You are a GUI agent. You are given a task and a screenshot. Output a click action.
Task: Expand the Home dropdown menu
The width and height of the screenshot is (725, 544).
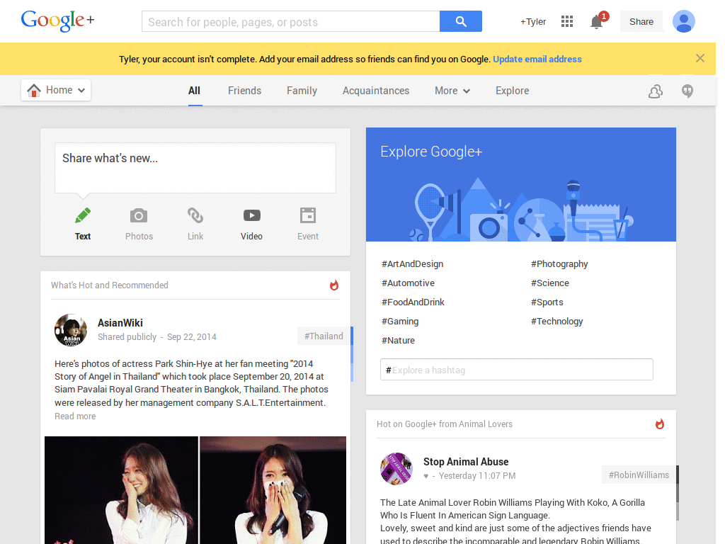(81, 91)
